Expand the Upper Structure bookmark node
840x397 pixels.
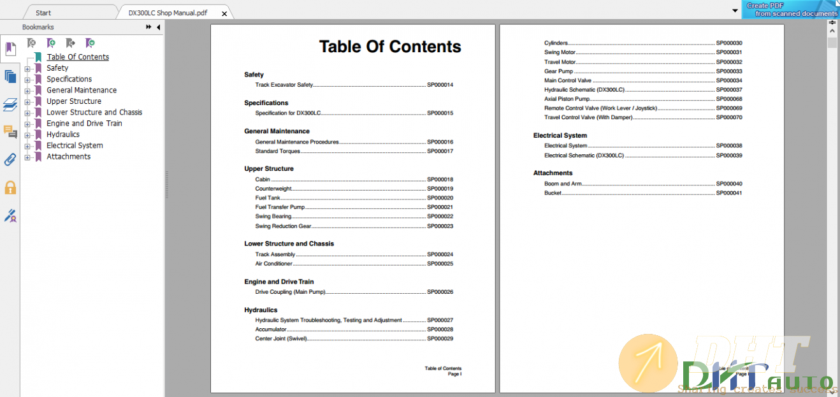pyautogui.click(x=27, y=101)
